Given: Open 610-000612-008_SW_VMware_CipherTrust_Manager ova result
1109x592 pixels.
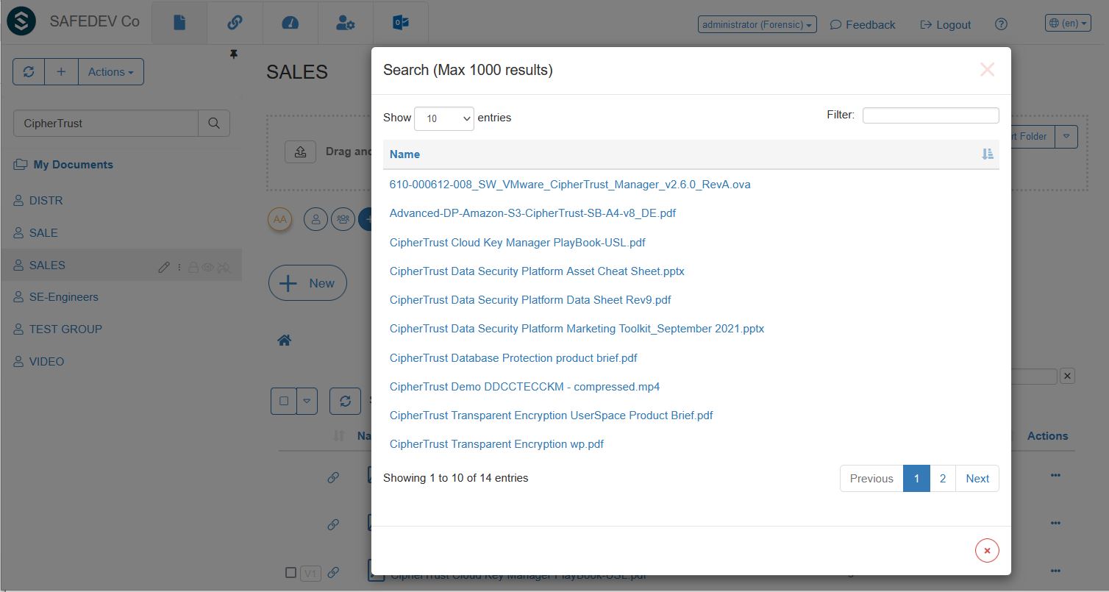Looking at the screenshot, I should [x=570, y=185].
